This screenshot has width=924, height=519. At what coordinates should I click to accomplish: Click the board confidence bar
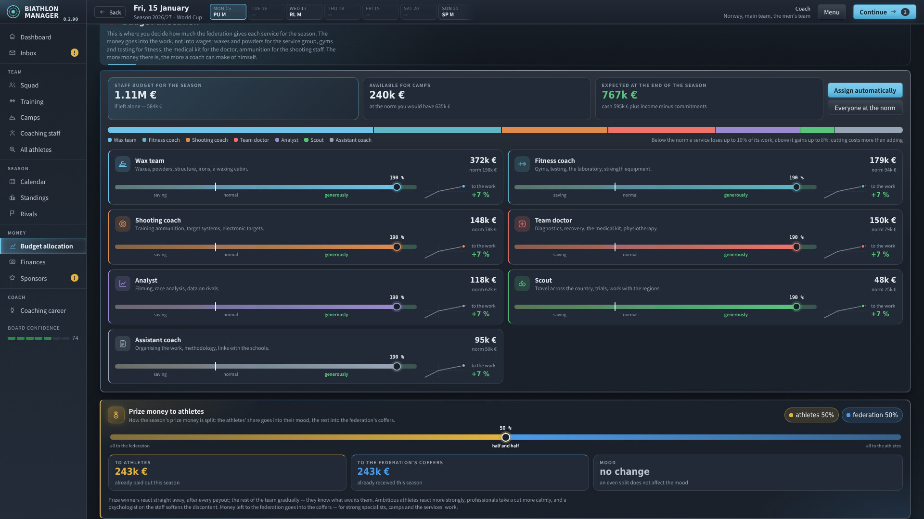coord(38,338)
